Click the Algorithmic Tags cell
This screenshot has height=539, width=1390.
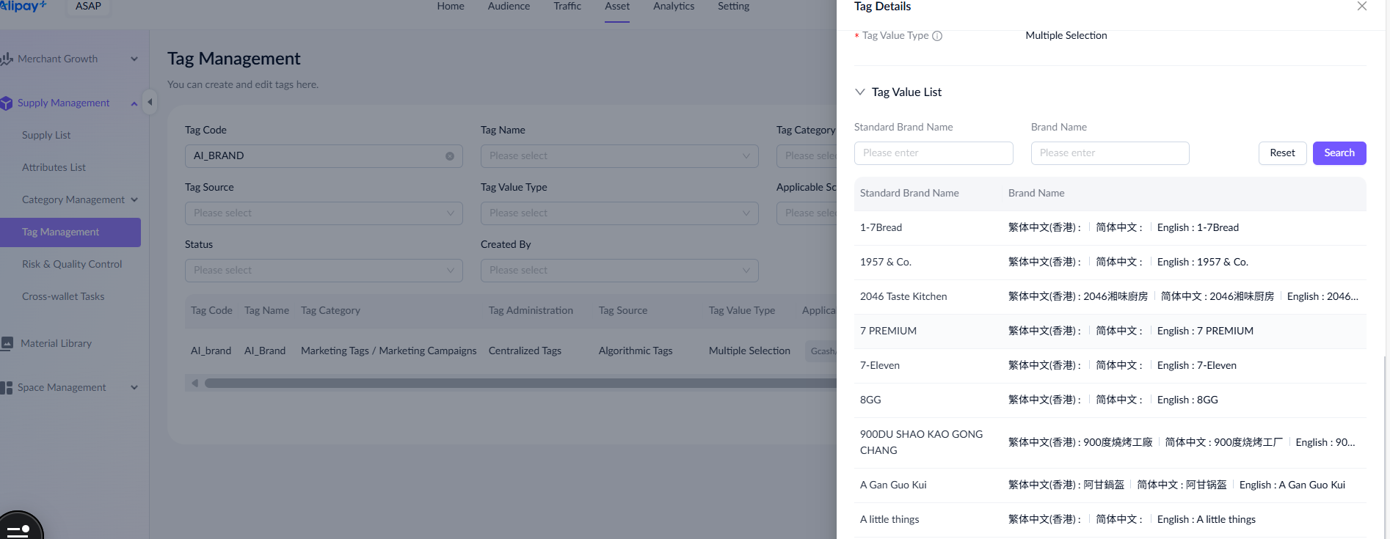click(x=636, y=351)
